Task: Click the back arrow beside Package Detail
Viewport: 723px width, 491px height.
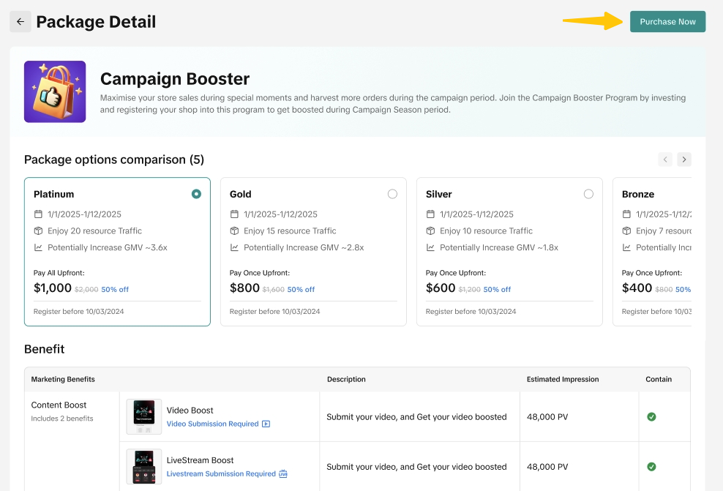Action: [x=20, y=22]
